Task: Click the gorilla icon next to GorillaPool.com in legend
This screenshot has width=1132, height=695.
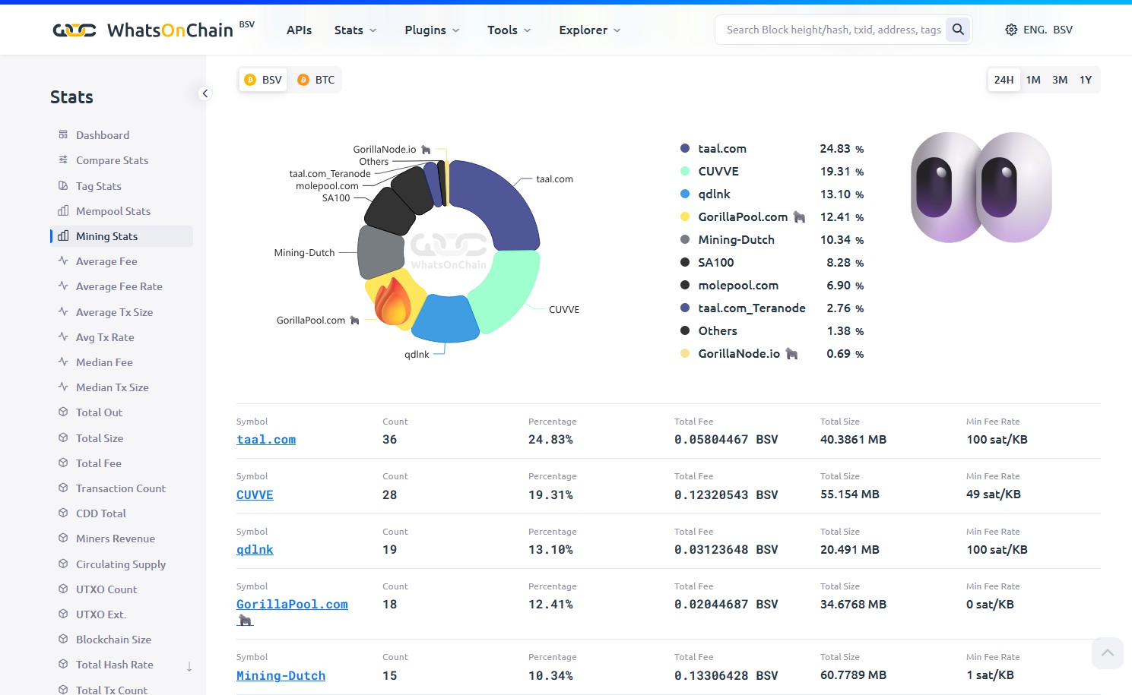Action: 799,217
